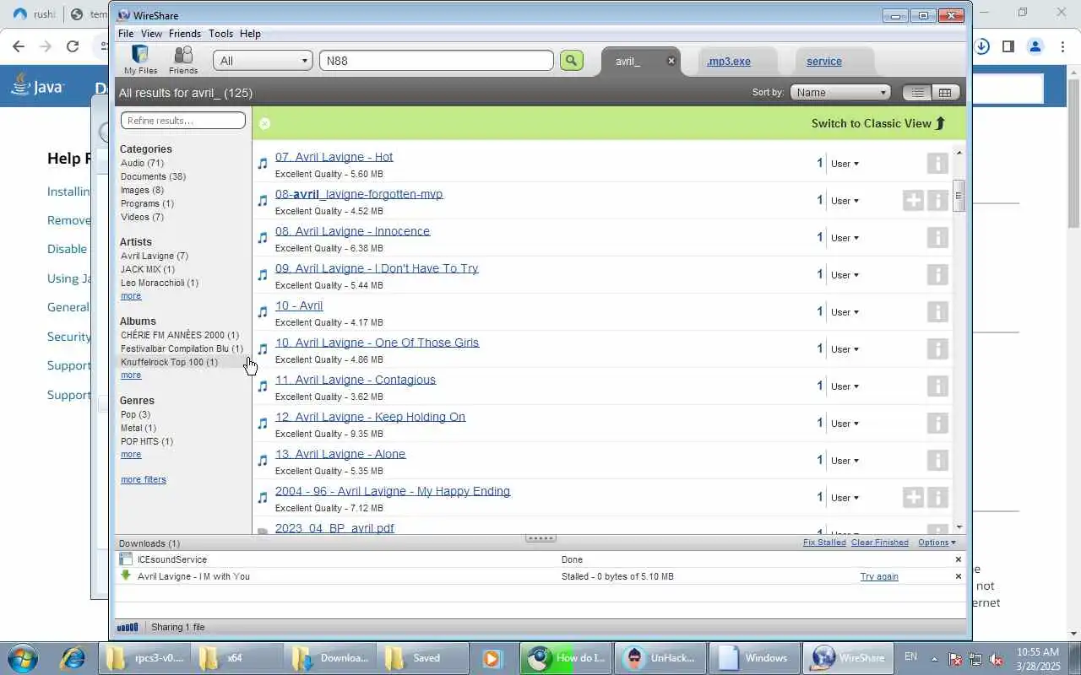Open Internet Explorer from the taskbar
This screenshot has width=1081, height=675.
click(x=72, y=658)
